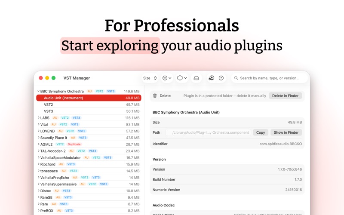Select the VST3 row under BBC Symphony
Image resolution: width=344 pixels, height=215 pixels.
coord(89,111)
